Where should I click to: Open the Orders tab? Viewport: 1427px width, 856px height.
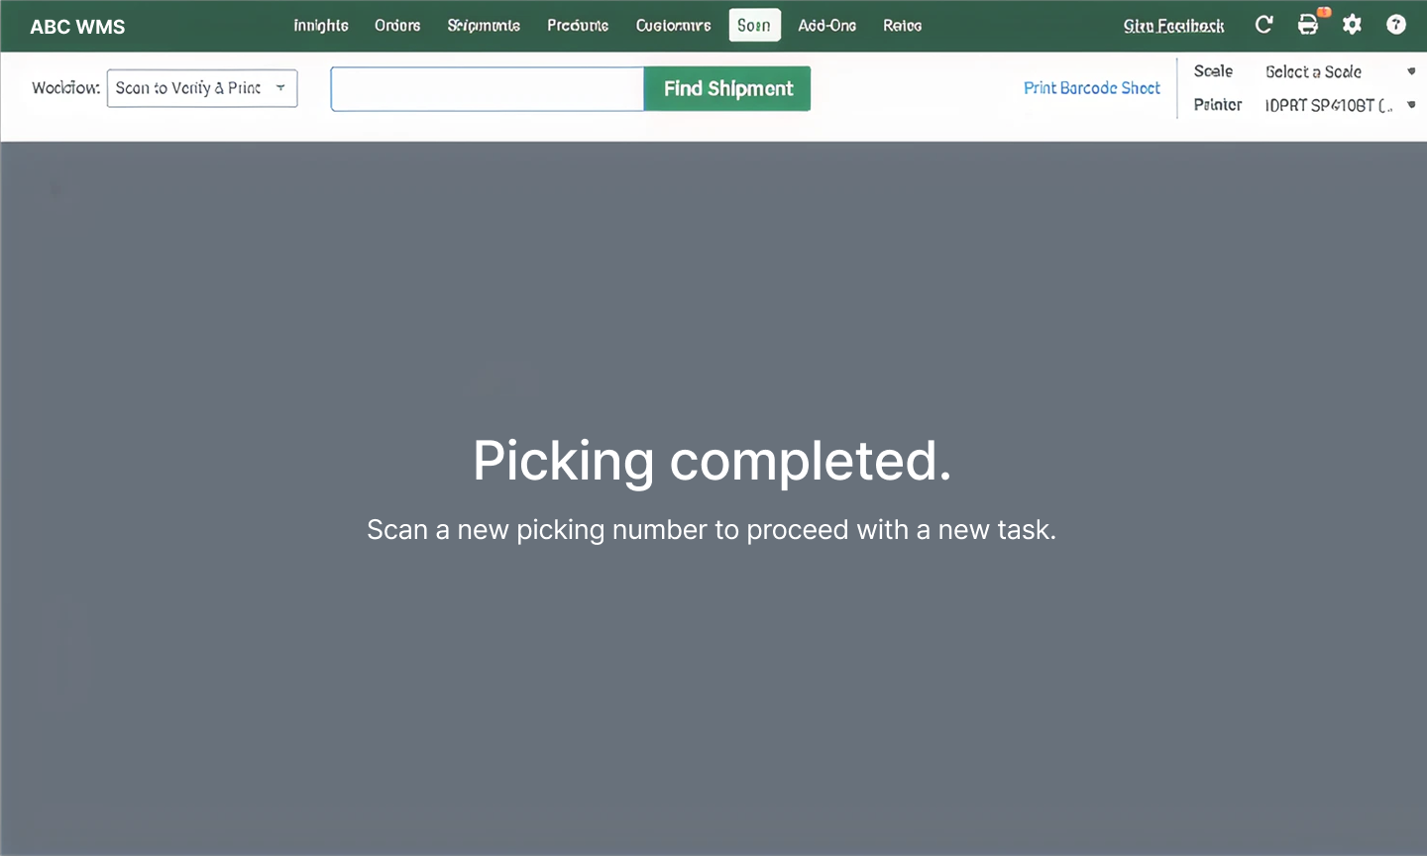(397, 26)
